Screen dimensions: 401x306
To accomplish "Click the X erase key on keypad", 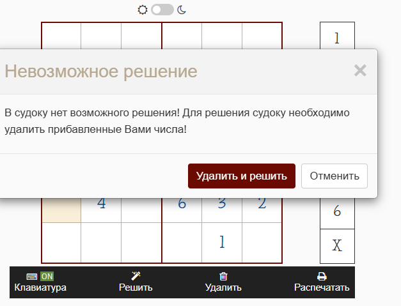I will (x=337, y=246).
